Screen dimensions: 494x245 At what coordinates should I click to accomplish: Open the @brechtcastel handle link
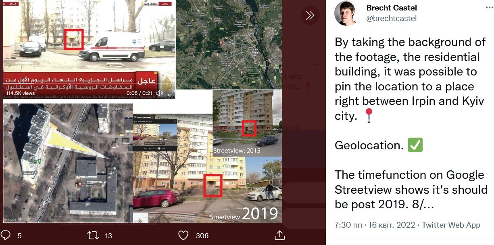point(391,18)
